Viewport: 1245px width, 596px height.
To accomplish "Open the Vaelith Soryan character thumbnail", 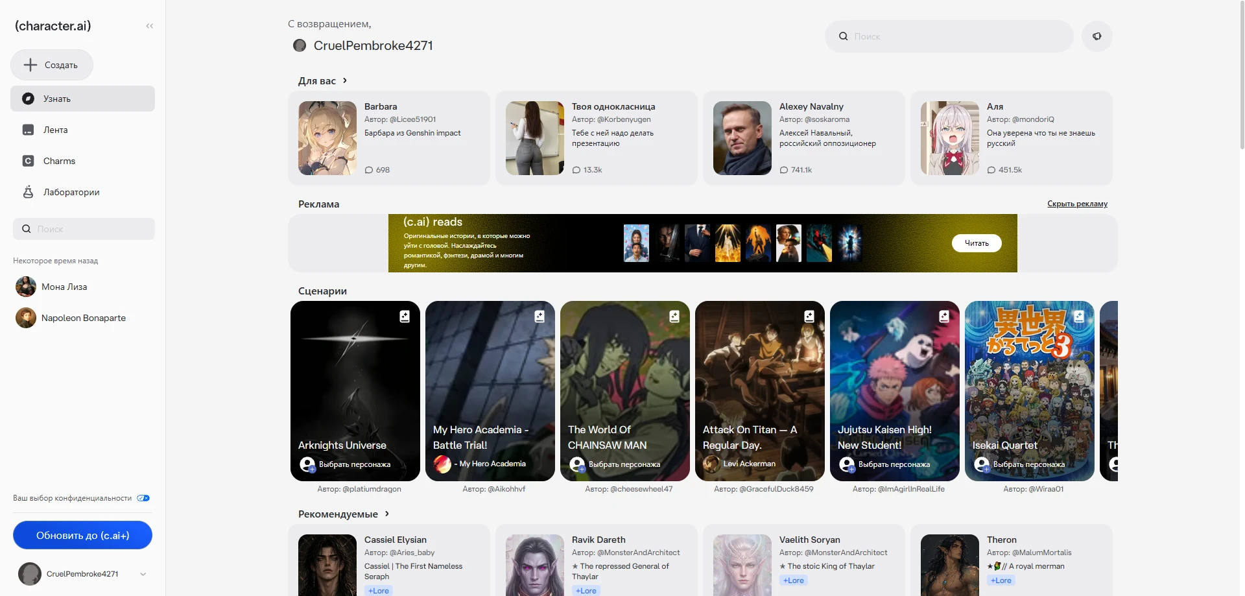I will [x=742, y=565].
